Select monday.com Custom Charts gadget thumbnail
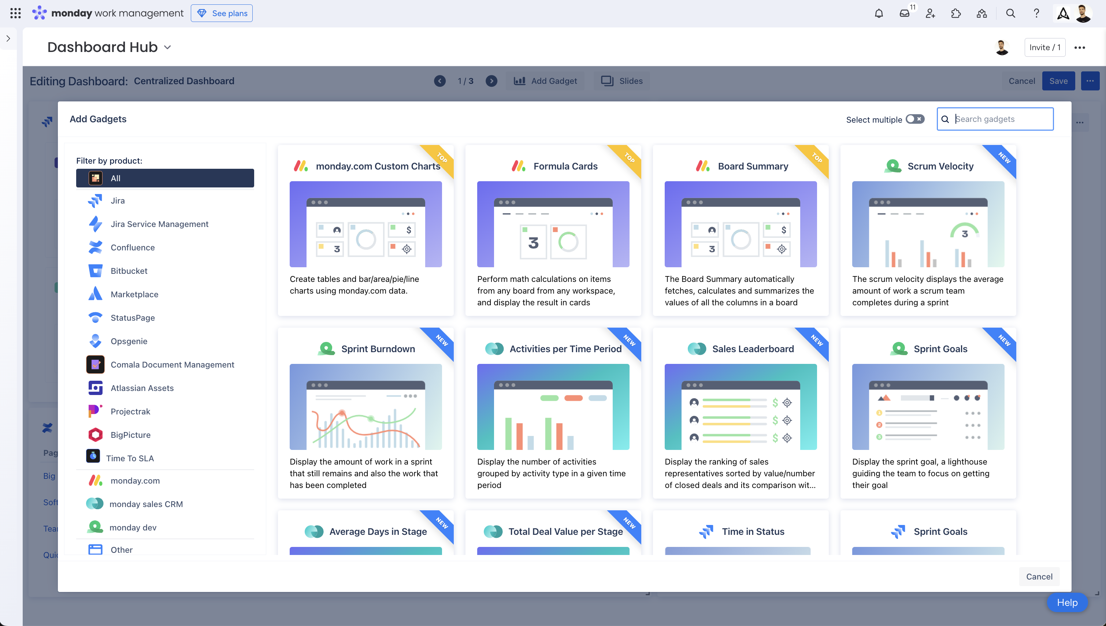This screenshot has height=626, width=1106. point(365,224)
